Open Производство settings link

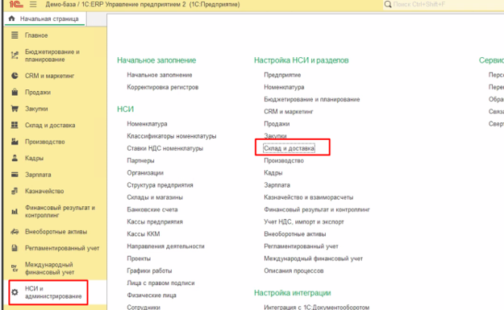(284, 160)
